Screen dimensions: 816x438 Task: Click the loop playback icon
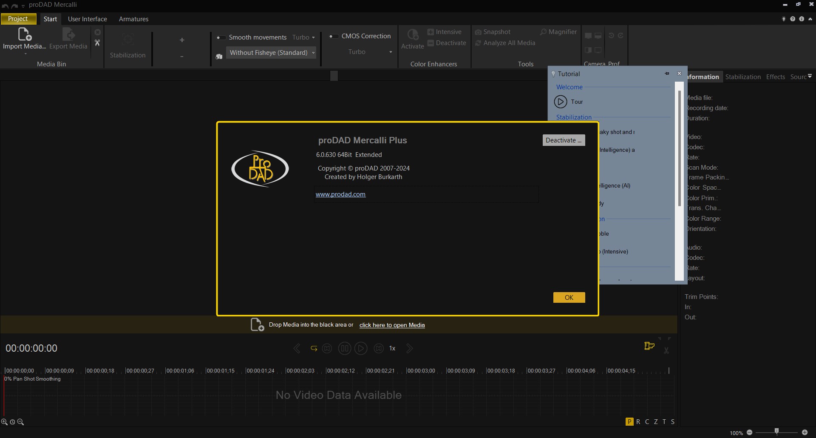tap(314, 348)
